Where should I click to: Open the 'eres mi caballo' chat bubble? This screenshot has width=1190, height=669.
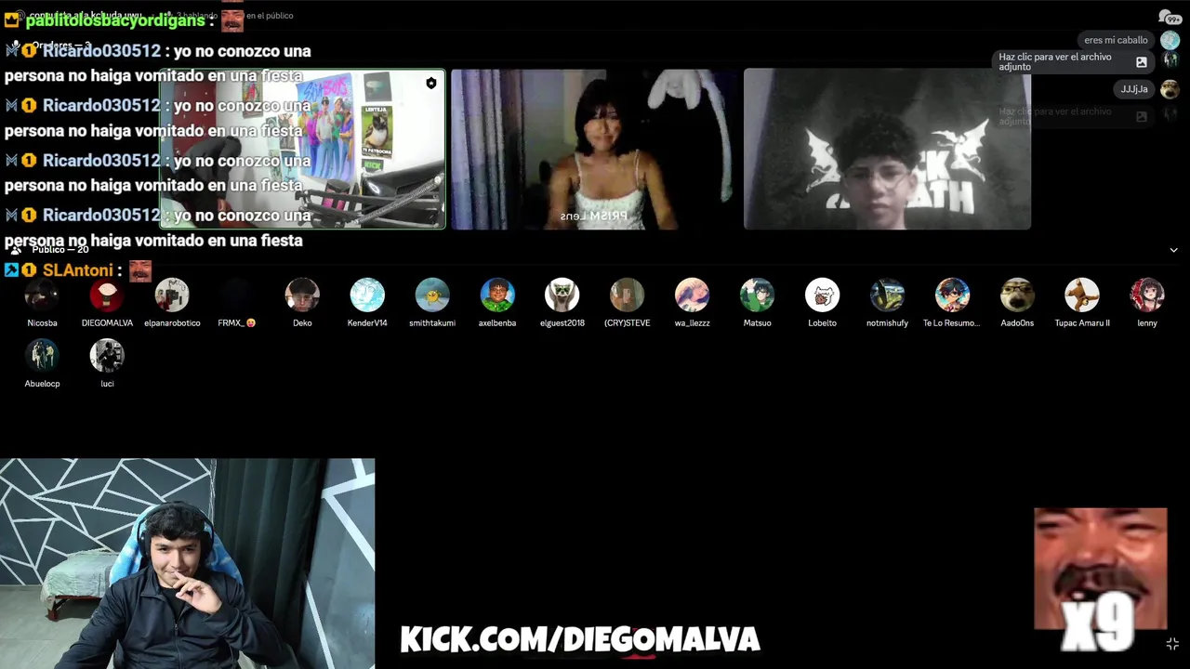tap(1116, 40)
